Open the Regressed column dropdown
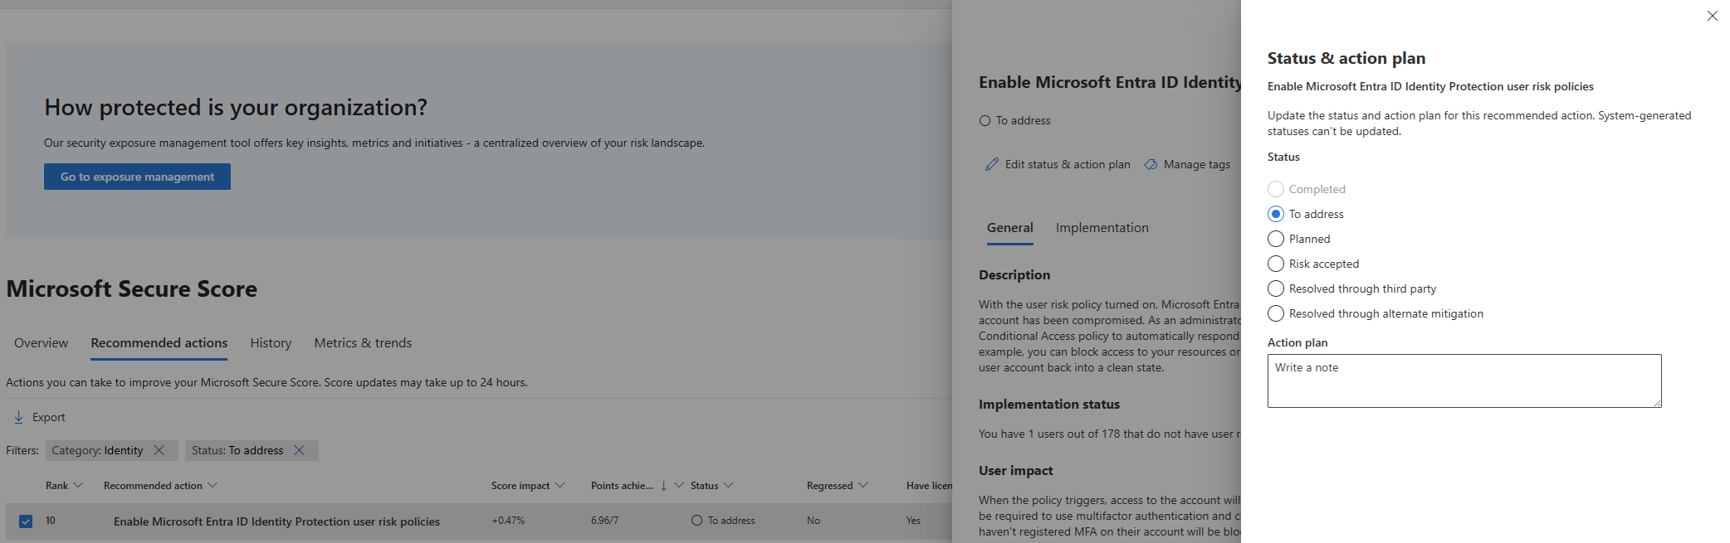Image resolution: width=1730 pixels, height=543 pixels. pyautogui.click(x=863, y=485)
